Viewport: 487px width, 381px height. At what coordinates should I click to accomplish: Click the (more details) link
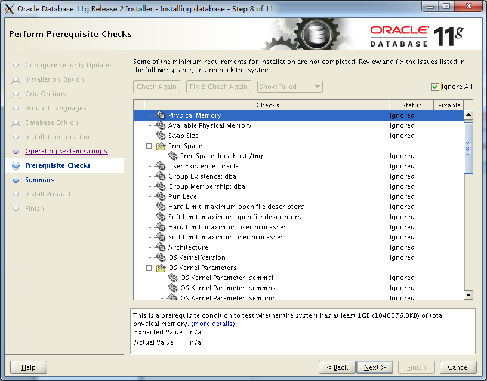[x=213, y=324]
